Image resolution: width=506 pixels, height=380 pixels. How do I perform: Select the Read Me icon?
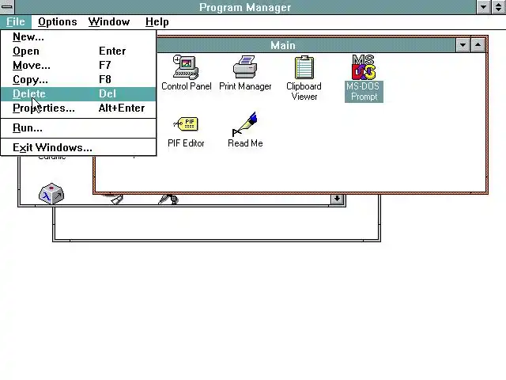(245, 130)
